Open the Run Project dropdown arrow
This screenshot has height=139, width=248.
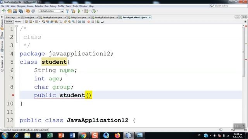click(x=82, y=11)
